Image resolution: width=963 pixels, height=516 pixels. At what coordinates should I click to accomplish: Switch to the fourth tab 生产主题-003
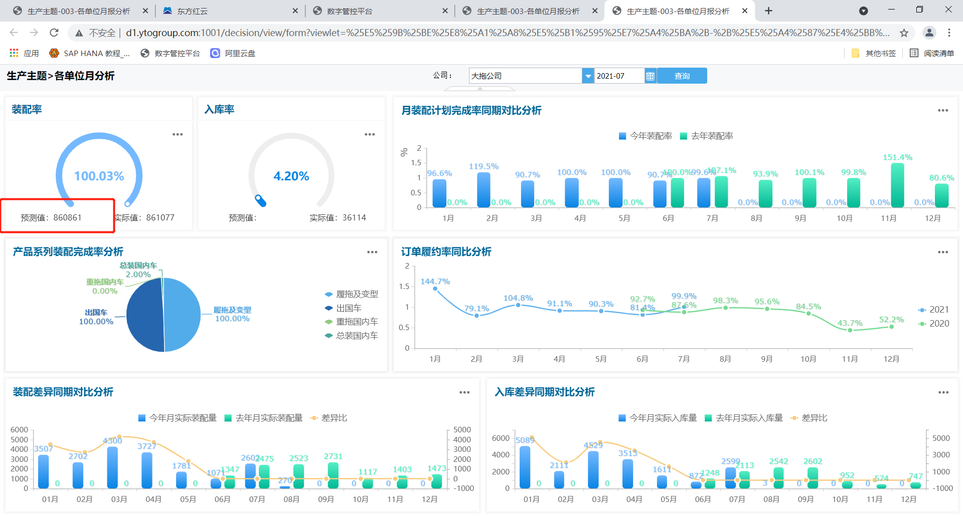(530, 11)
